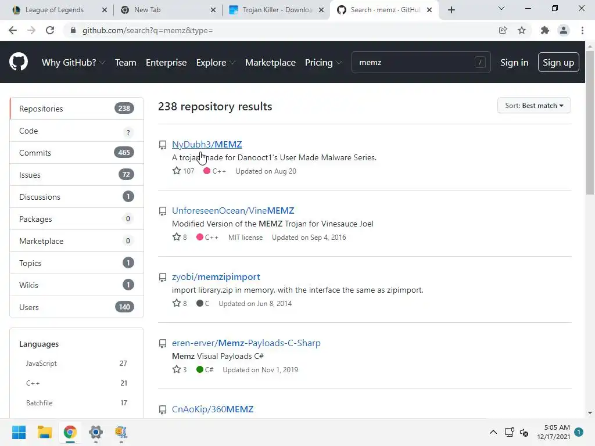The image size is (595, 446).
Task: Select the Issues filter
Action: click(x=77, y=174)
